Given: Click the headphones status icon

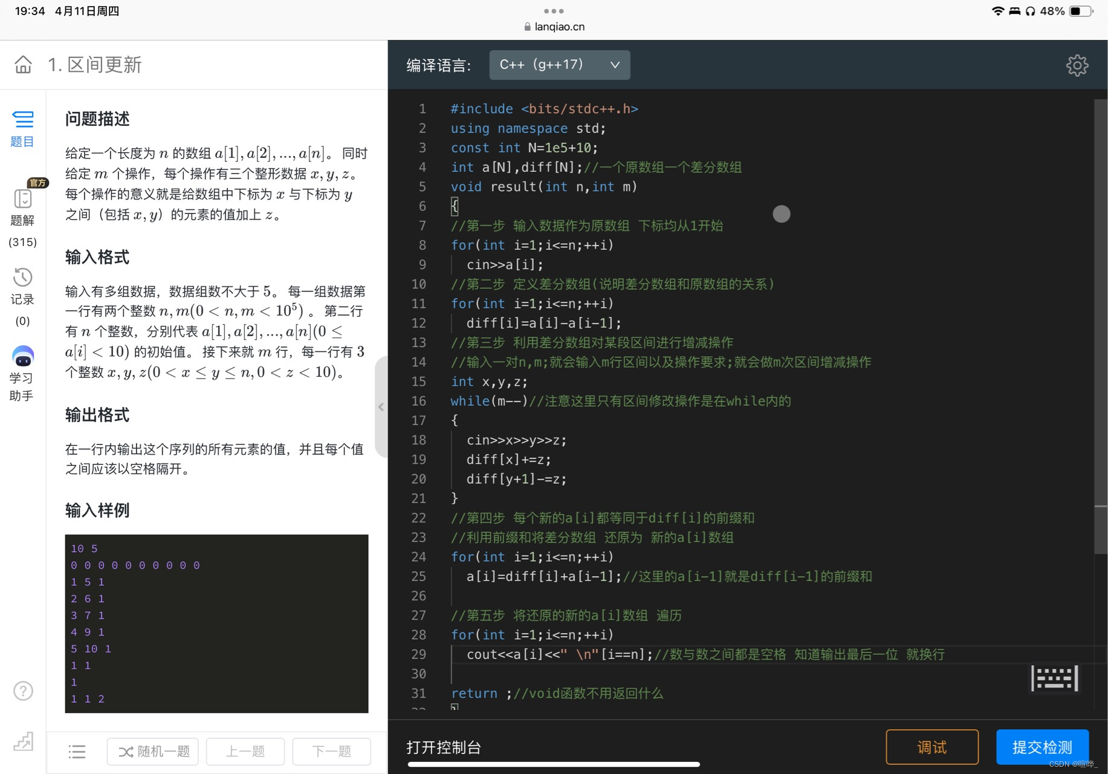Looking at the screenshot, I should click(x=1031, y=11).
